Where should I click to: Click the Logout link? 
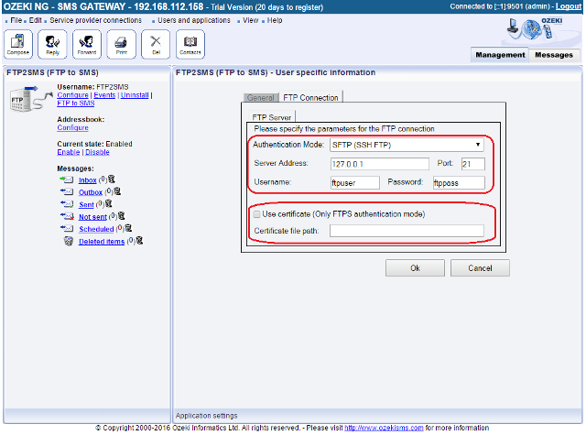568,6
